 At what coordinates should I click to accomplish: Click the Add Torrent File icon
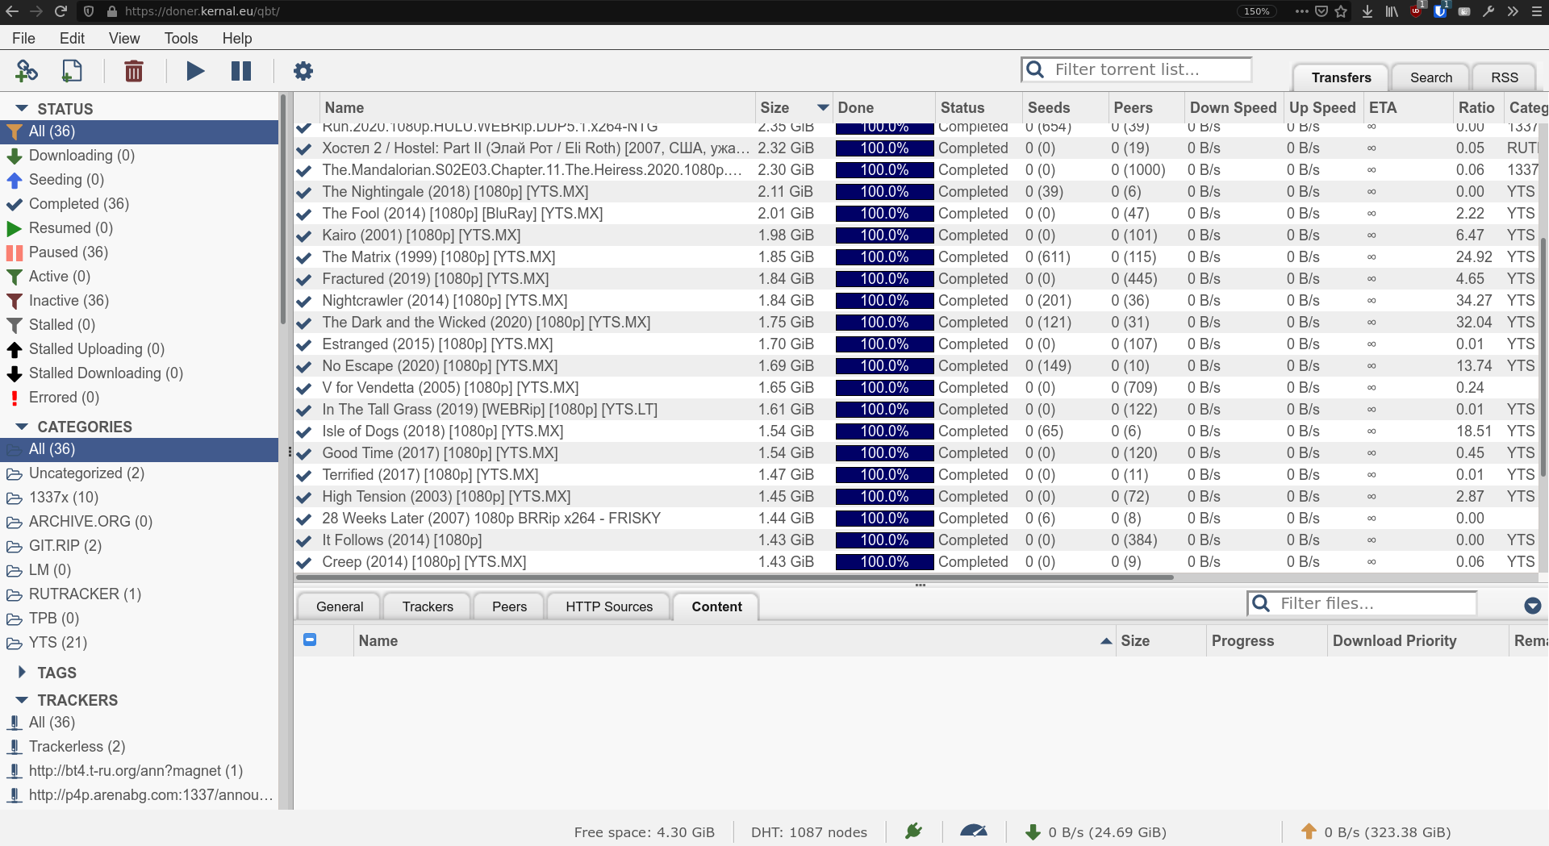[72, 71]
